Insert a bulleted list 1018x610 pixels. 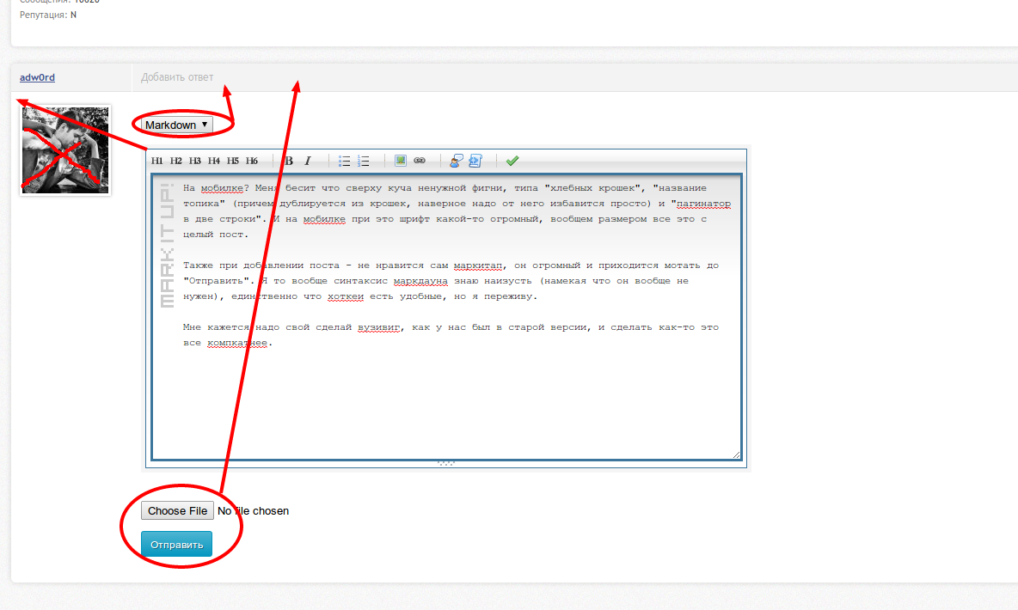344,161
